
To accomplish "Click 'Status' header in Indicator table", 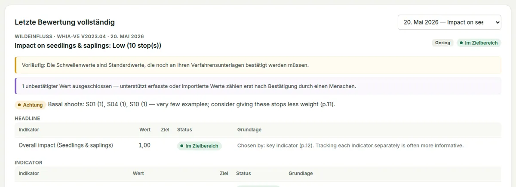I will coord(243,174).
